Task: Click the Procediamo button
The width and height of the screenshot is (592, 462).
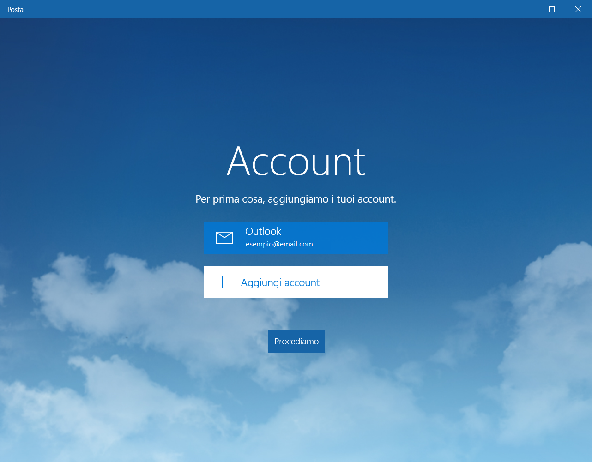Action: pos(296,342)
